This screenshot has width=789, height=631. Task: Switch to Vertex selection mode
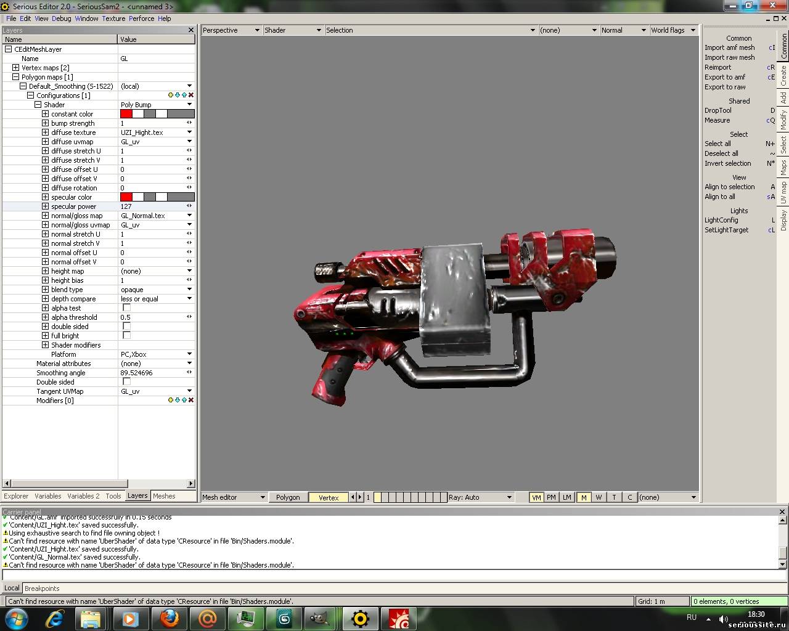(329, 497)
